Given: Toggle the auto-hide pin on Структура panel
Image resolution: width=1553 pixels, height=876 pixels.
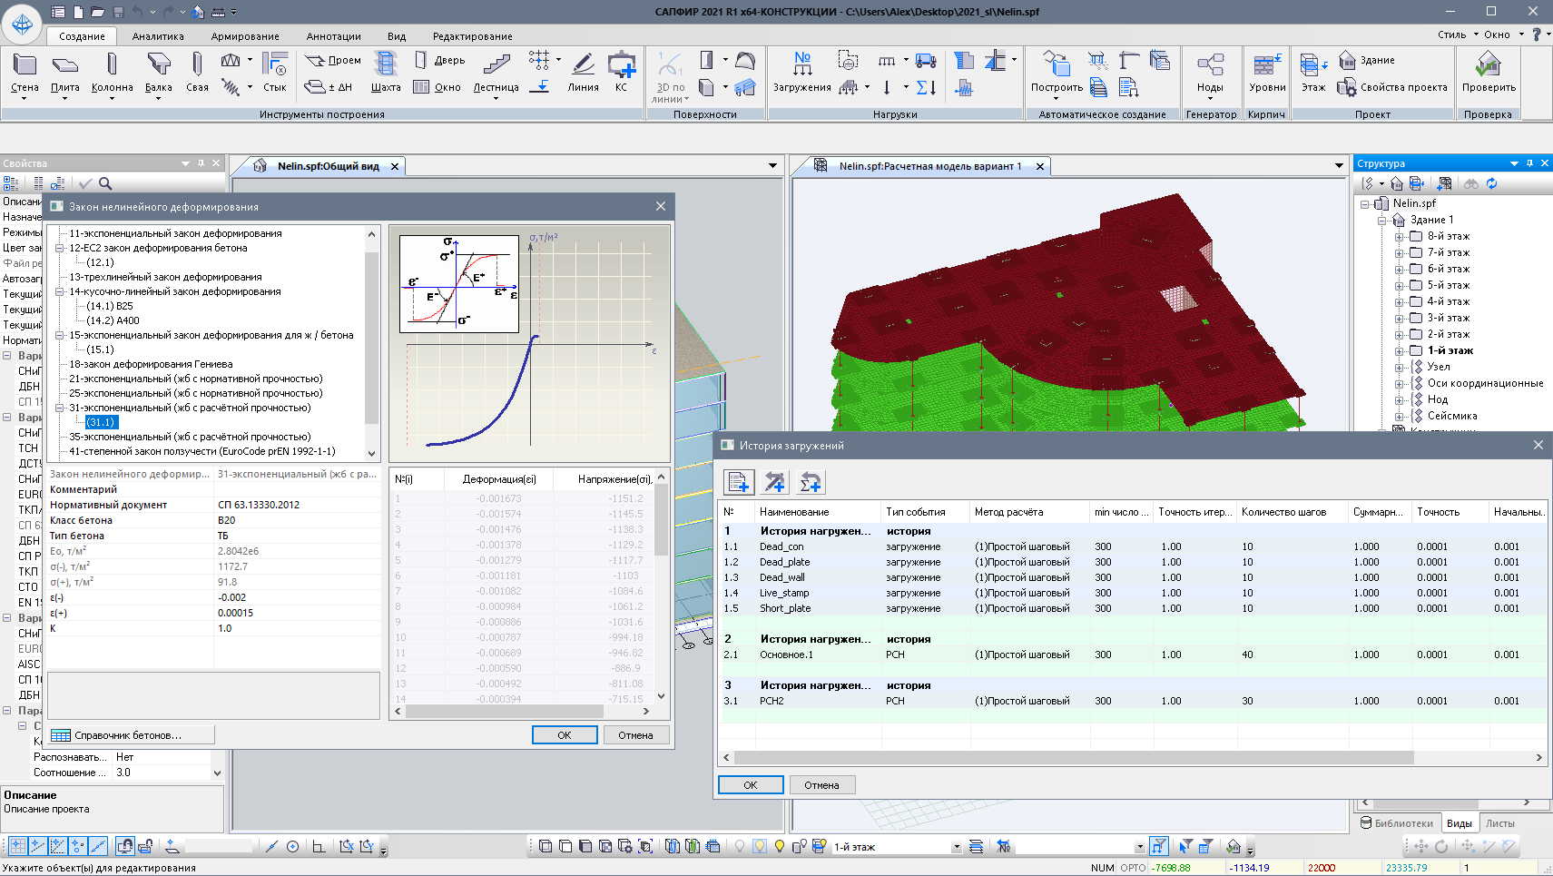Looking at the screenshot, I should (1529, 163).
